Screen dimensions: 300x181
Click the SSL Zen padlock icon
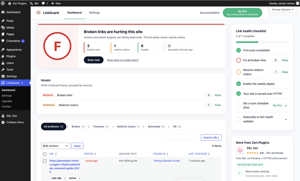tap(3, 116)
